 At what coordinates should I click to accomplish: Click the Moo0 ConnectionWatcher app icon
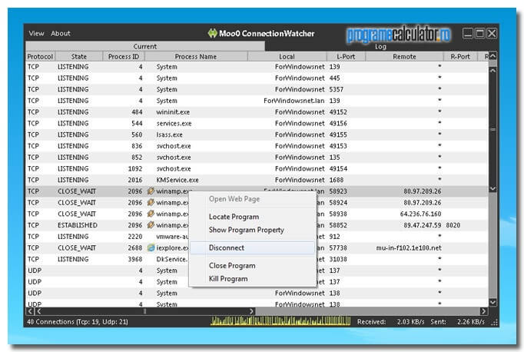tap(213, 33)
